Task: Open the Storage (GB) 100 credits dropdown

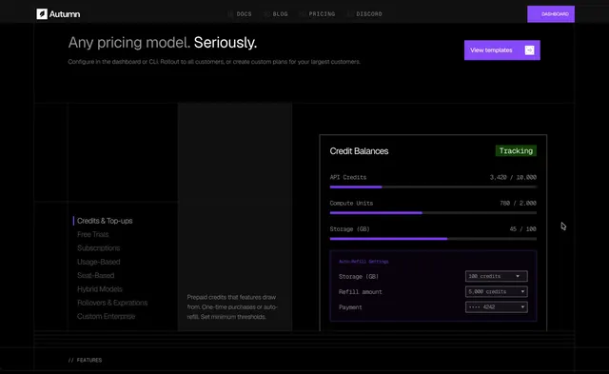Action: tap(497, 276)
